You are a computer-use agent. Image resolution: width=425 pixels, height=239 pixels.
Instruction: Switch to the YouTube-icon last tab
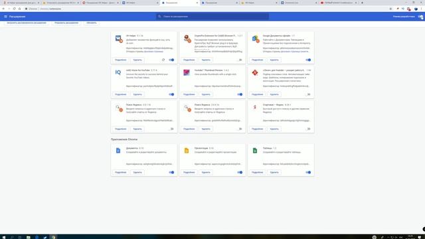coord(339,3)
